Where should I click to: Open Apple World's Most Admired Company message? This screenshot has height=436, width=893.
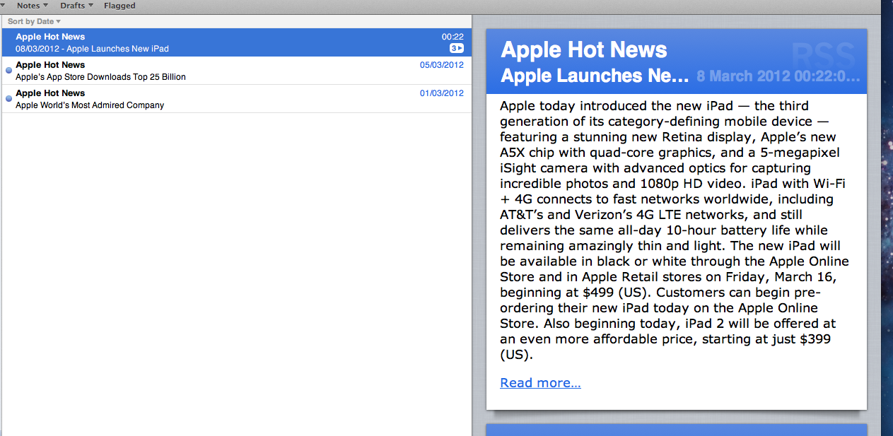click(237, 99)
